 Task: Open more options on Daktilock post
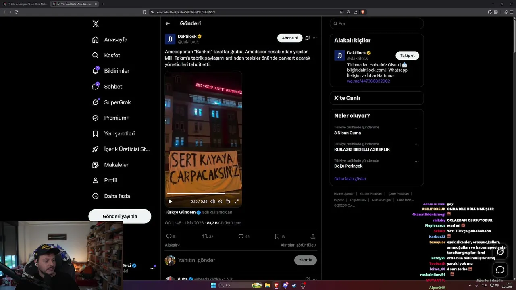click(x=315, y=38)
